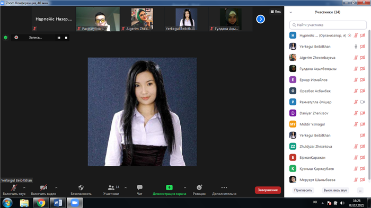Show next video thumbnails with blue arrow
The width and height of the screenshot is (371, 208).
coord(261,19)
